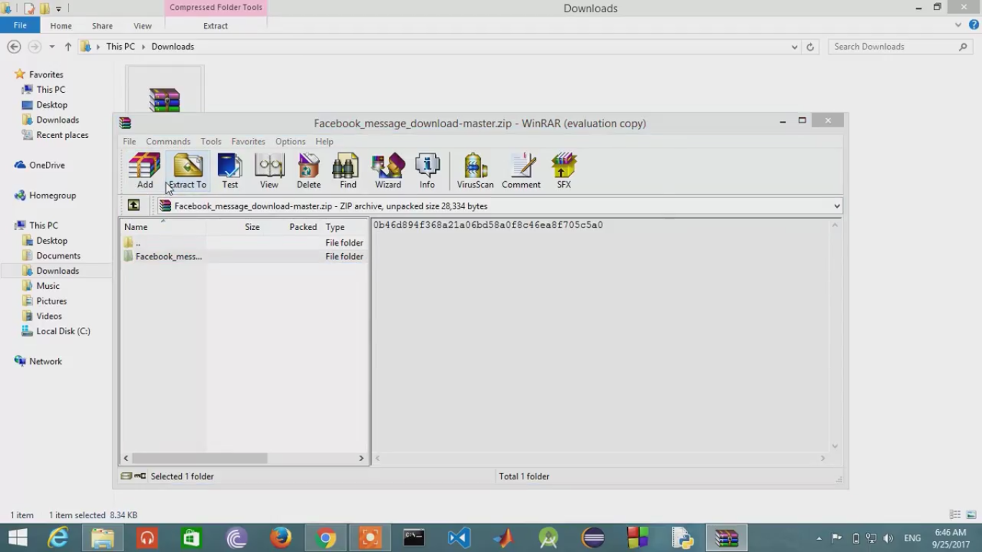Show archive Info
The height and width of the screenshot is (552, 982).
(x=427, y=170)
